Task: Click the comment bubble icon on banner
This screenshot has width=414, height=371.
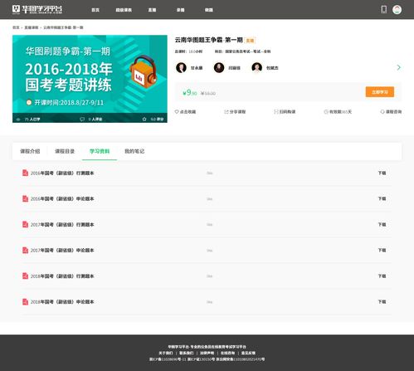Action: point(82,120)
